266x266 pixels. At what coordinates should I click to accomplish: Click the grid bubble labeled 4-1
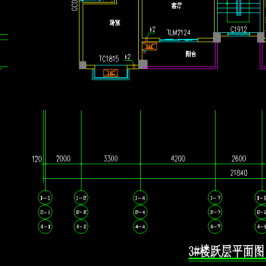45,227
